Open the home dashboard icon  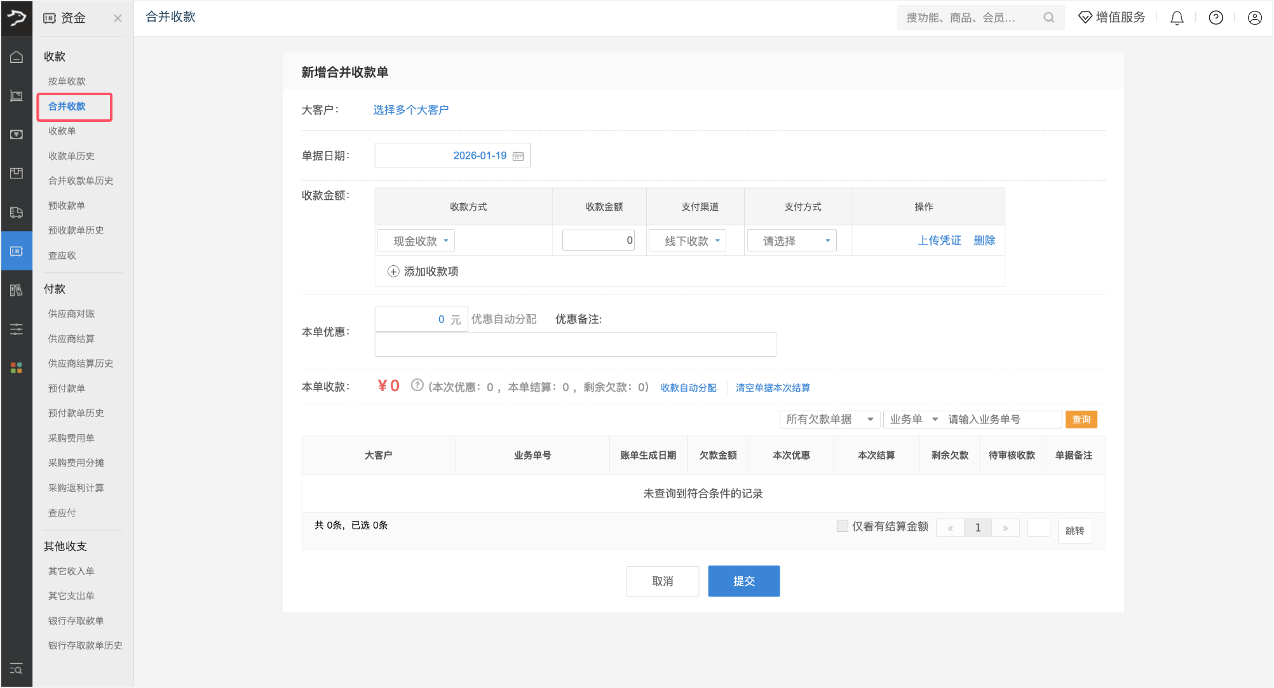click(x=17, y=56)
